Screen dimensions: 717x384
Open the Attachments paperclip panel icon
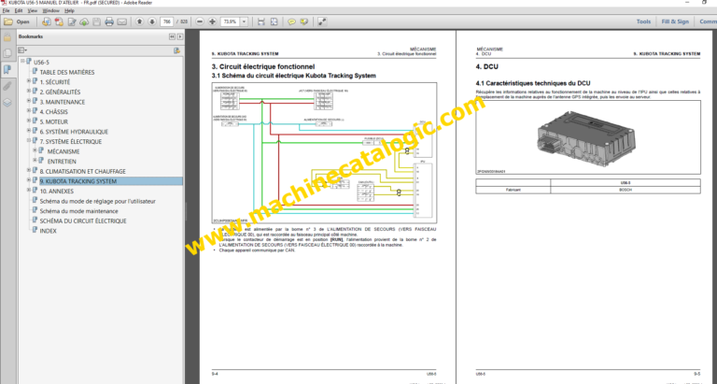tap(7, 86)
